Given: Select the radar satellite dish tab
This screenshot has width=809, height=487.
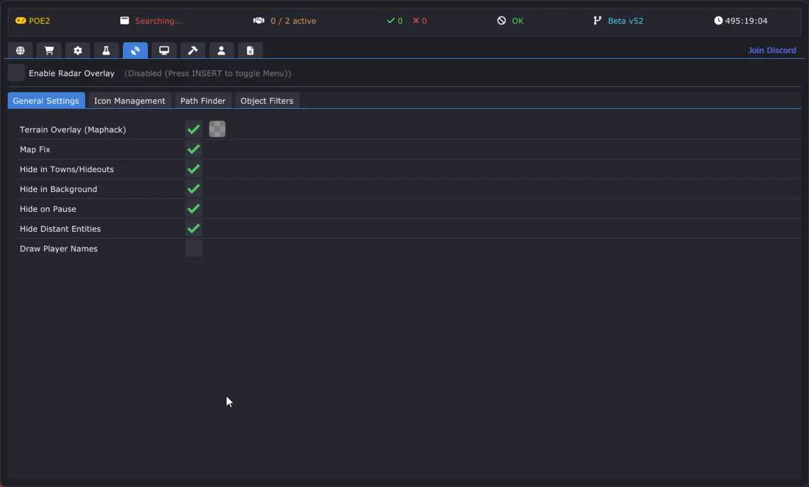Looking at the screenshot, I should 135,51.
